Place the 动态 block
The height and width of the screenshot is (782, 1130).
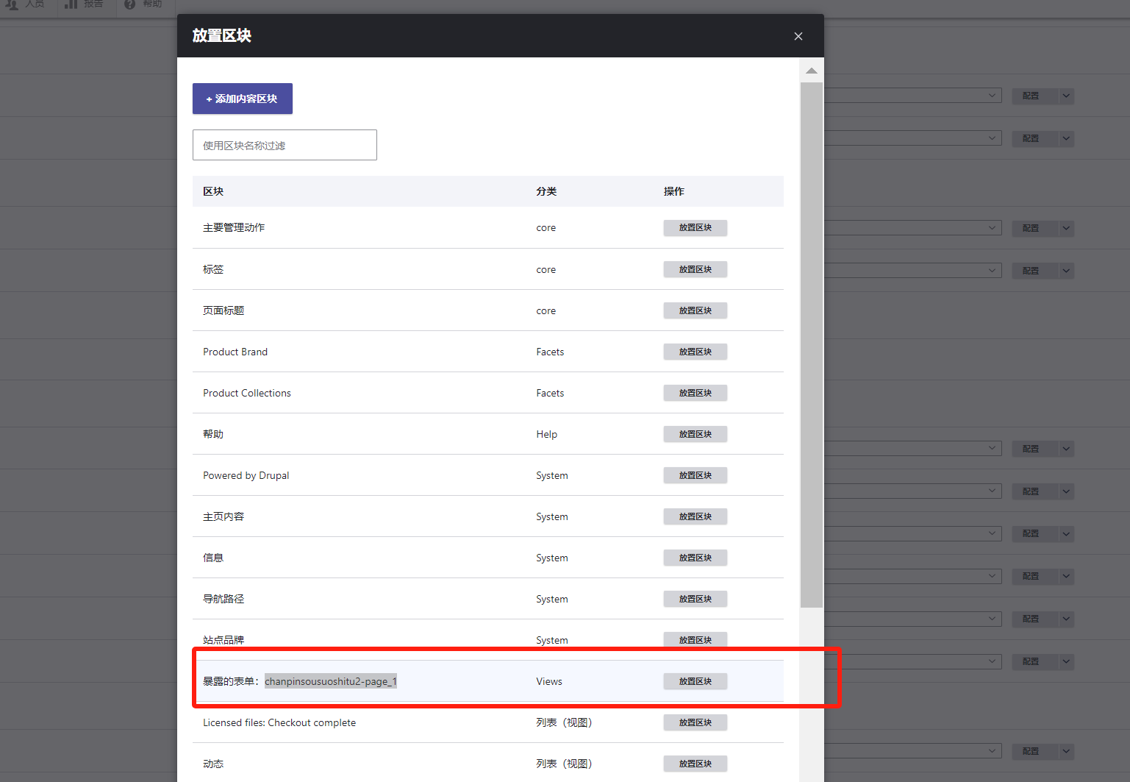point(695,764)
